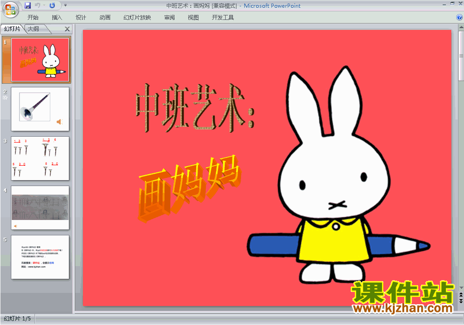Screen dimensions: 464x325
Task: Select slide 4 thumbnail with gray picture
Action: [x=40, y=208]
